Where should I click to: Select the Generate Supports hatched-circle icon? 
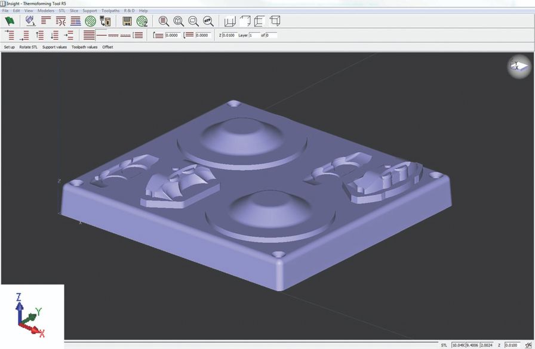pyautogui.click(x=90, y=20)
